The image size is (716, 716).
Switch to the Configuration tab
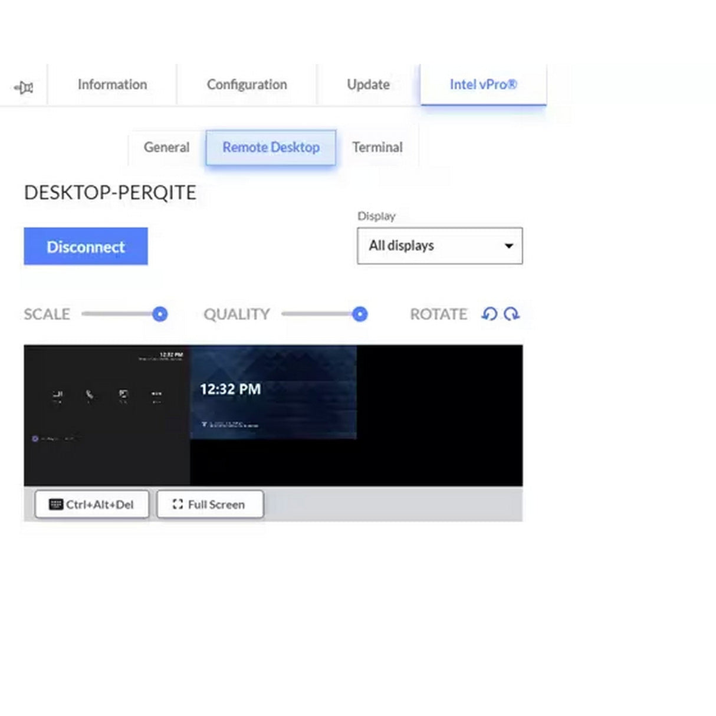(247, 84)
